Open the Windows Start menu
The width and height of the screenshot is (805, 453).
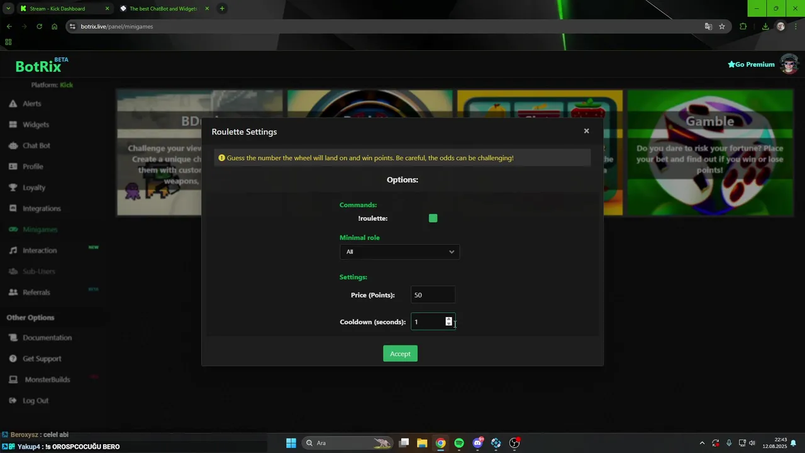tap(291, 443)
